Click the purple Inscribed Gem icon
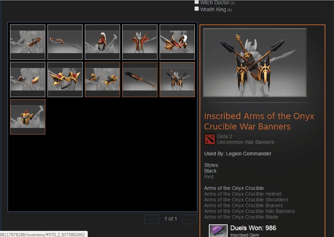This screenshot has width=334, height=237. click(x=218, y=231)
